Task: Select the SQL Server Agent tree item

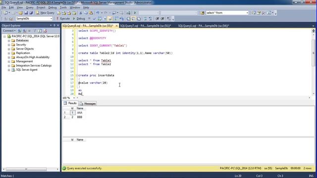Action: [x=27, y=70]
